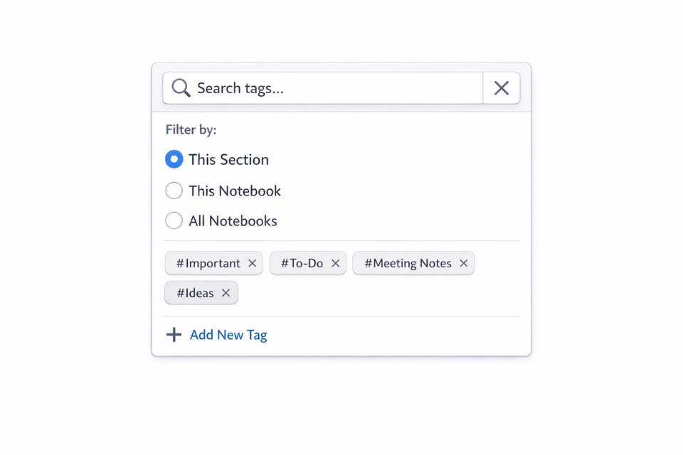Screen dimensions: 683x455
Task: Click the empty circle beside All Notebooks
Action: (174, 220)
